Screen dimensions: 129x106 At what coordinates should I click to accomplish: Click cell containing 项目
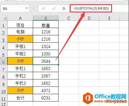tap(20, 24)
